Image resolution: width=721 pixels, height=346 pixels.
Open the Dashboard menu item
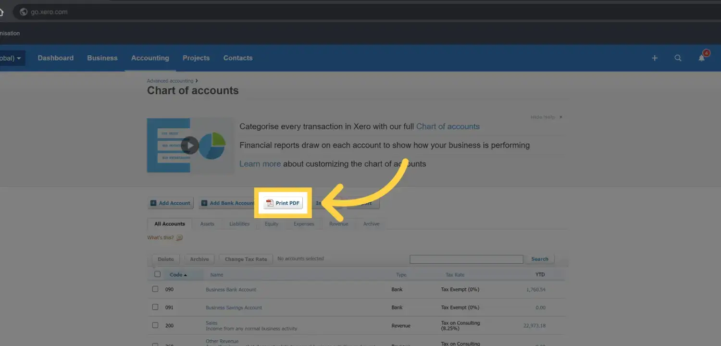coord(56,58)
